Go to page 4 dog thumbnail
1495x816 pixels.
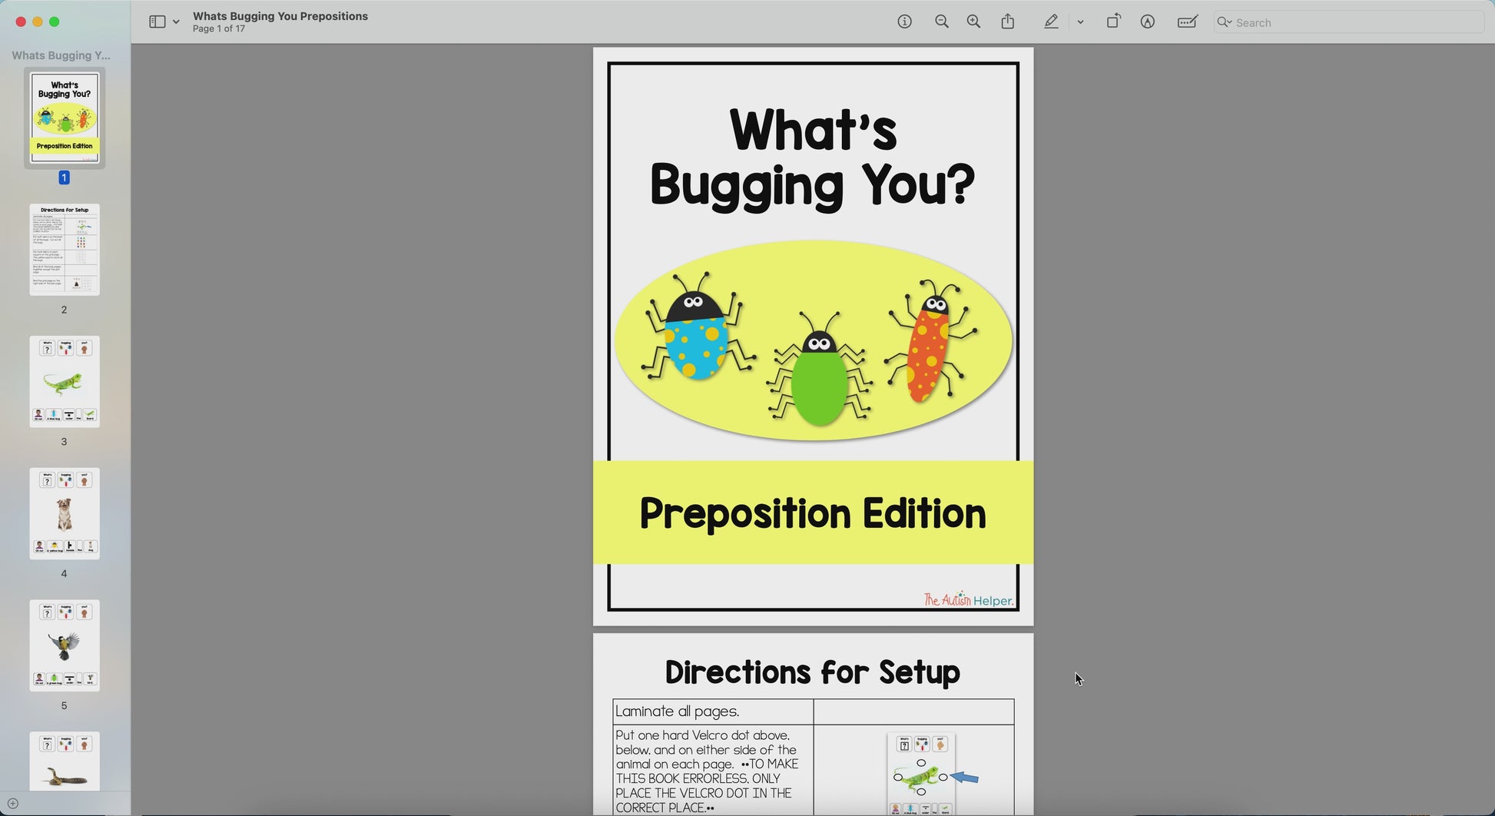(65, 514)
